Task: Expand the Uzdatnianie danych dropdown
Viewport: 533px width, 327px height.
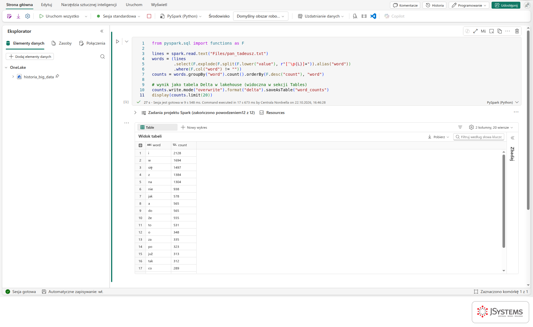Action: 321,16
